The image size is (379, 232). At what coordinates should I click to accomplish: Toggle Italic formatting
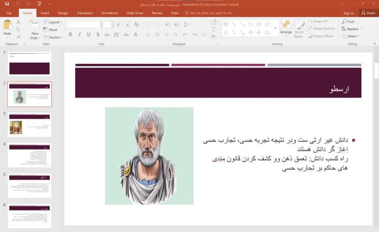(x=80, y=34)
